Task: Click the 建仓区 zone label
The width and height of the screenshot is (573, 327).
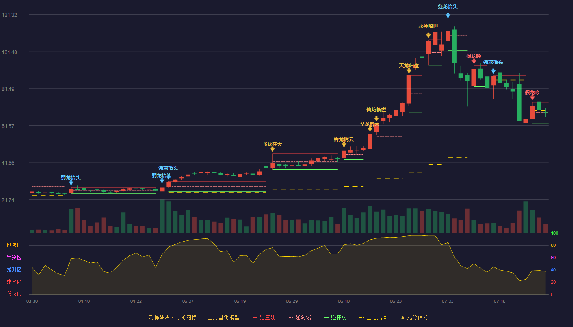Action: click(x=14, y=282)
